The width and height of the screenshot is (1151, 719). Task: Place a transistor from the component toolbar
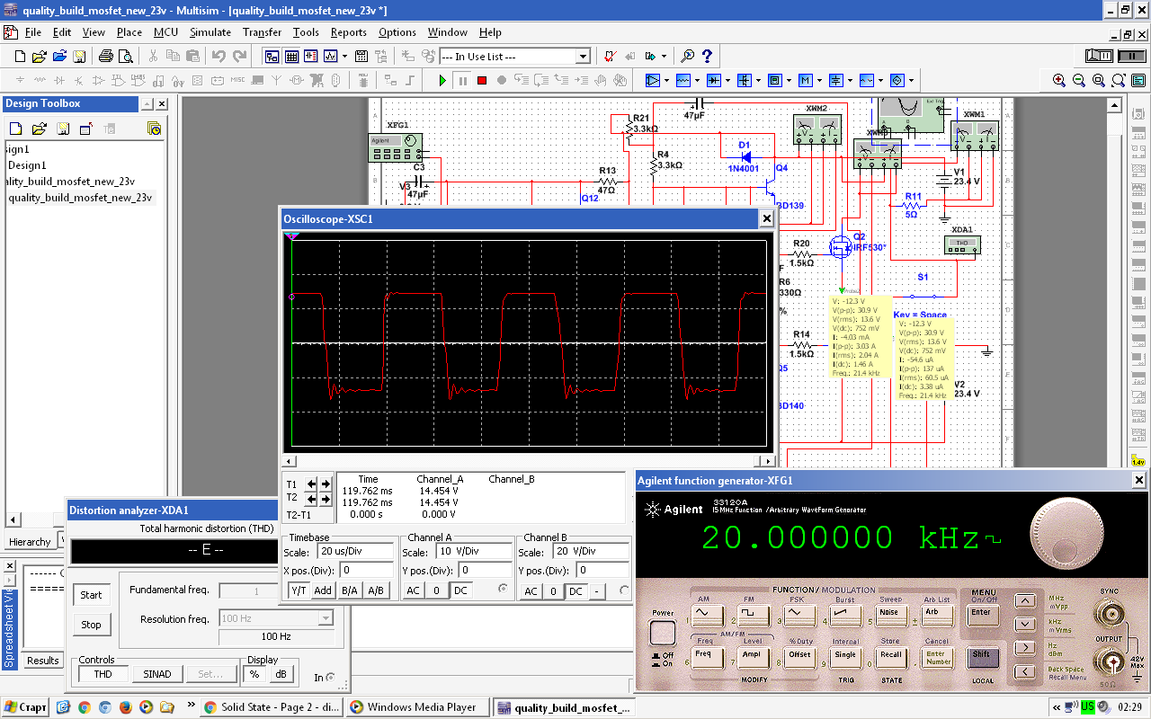(x=78, y=79)
